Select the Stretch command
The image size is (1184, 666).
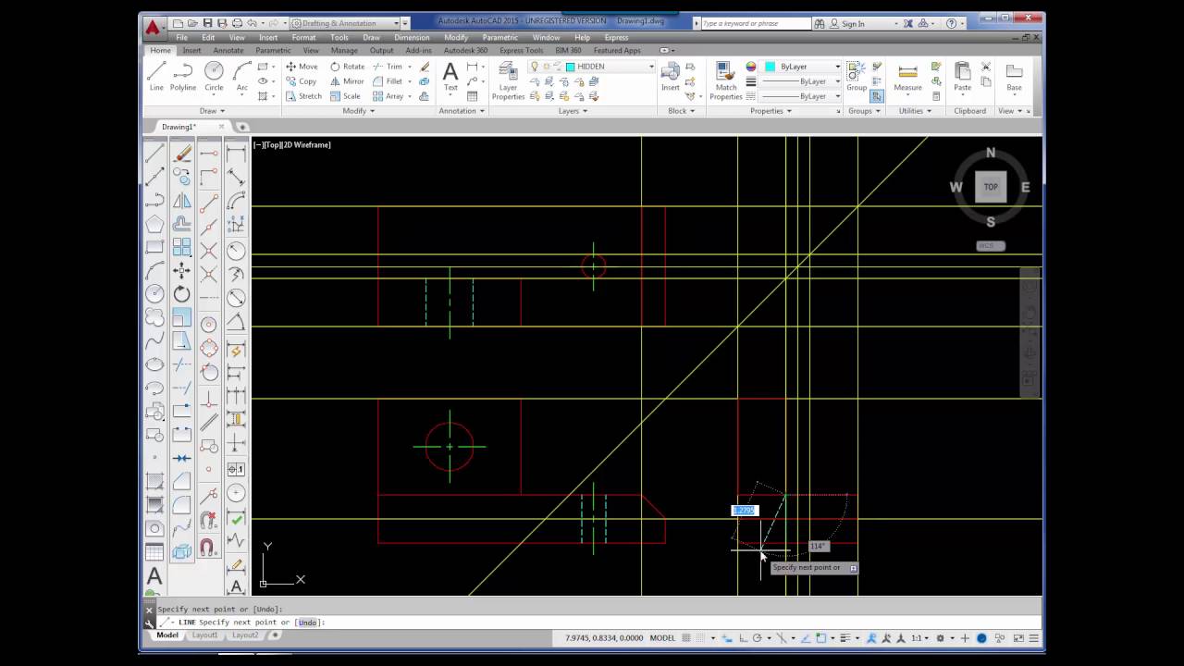pos(303,96)
